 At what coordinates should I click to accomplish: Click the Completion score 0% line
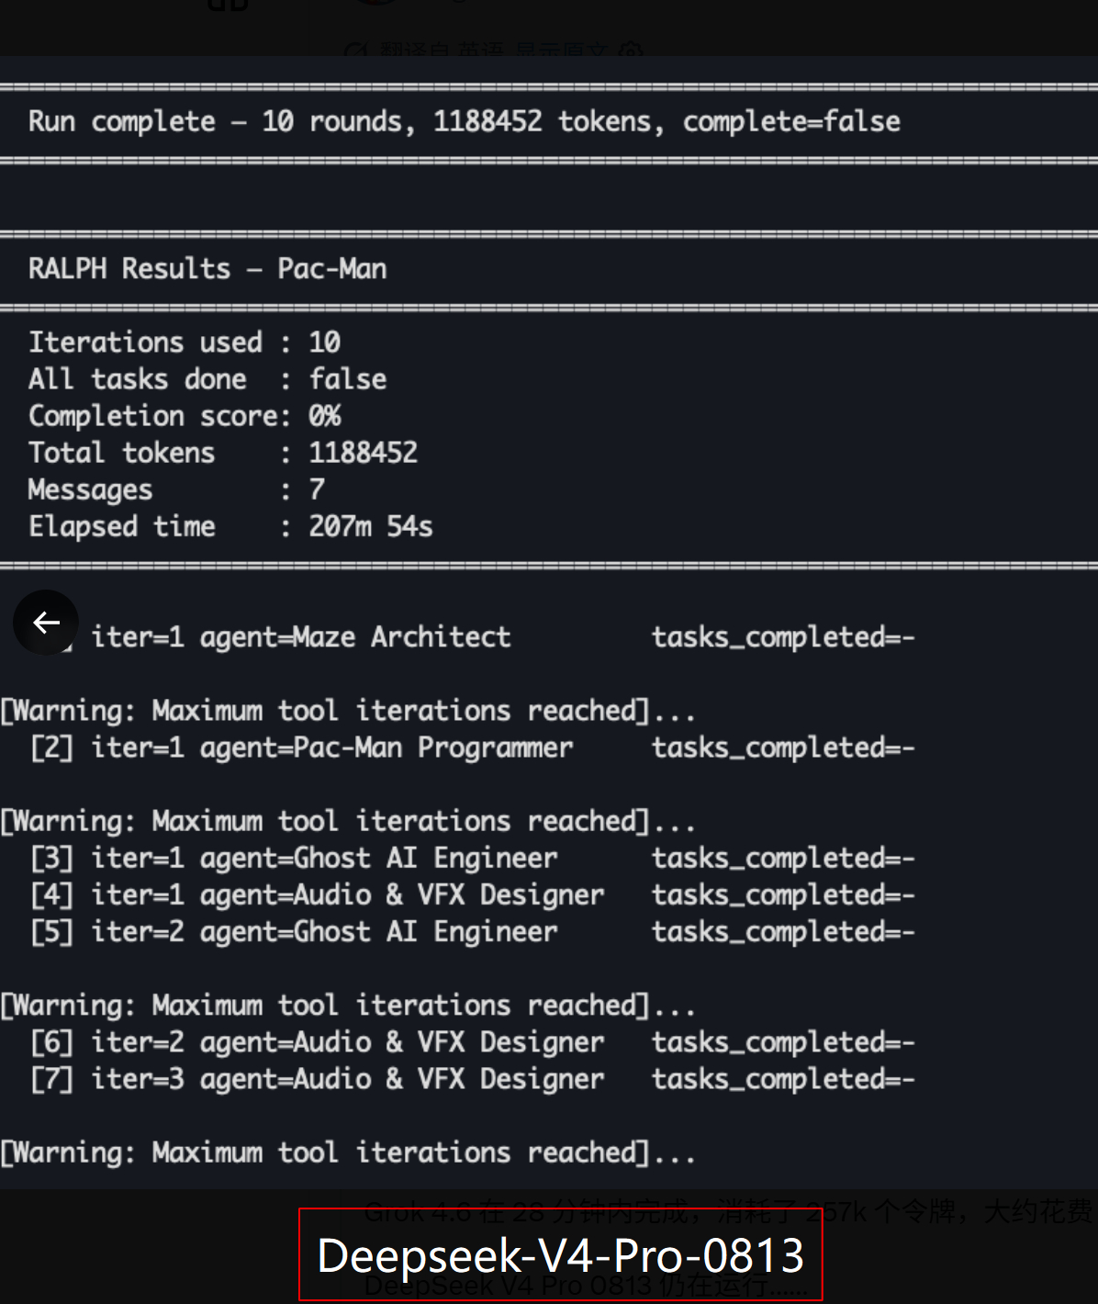click(x=185, y=416)
